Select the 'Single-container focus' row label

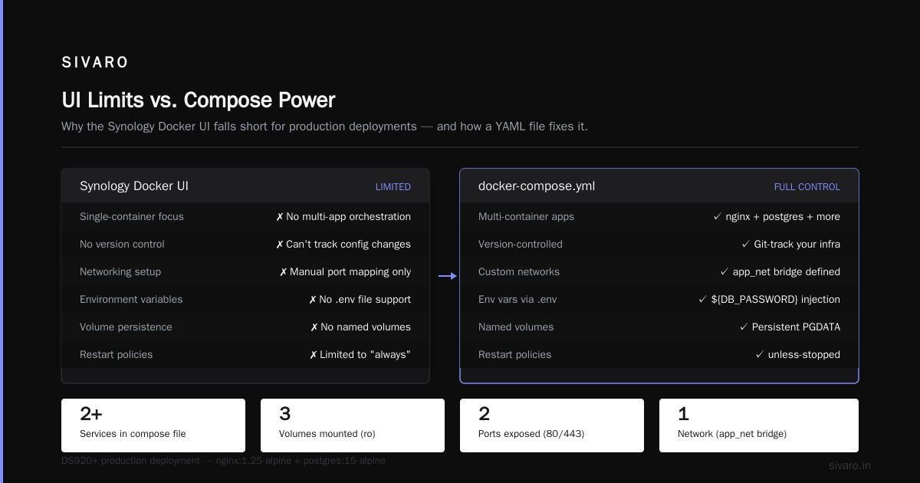[x=132, y=217]
